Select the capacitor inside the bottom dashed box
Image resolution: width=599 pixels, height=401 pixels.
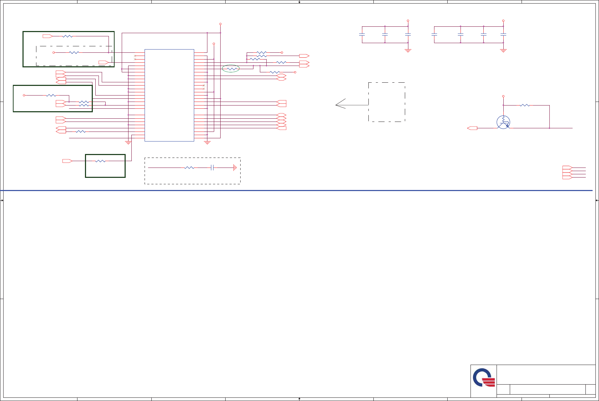coord(212,168)
